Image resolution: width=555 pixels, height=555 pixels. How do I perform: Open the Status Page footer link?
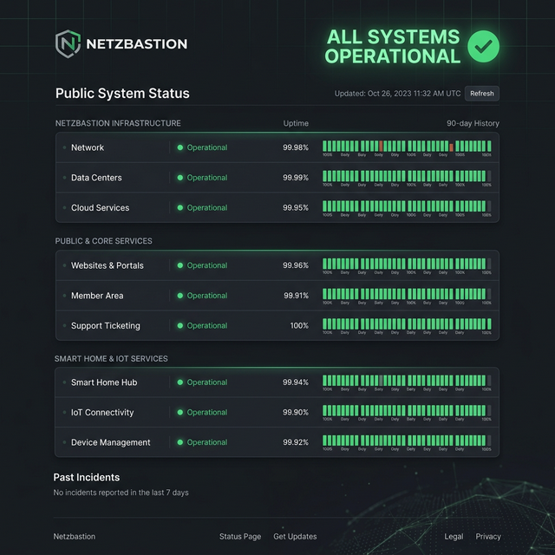pyautogui.click(x=240, y=537)
